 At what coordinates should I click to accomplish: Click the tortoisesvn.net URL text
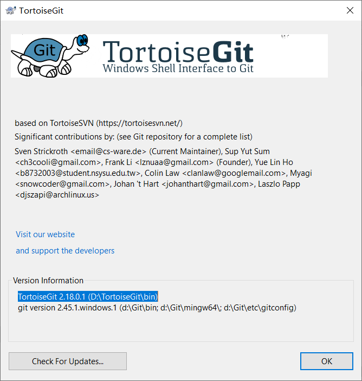[139, 123]
